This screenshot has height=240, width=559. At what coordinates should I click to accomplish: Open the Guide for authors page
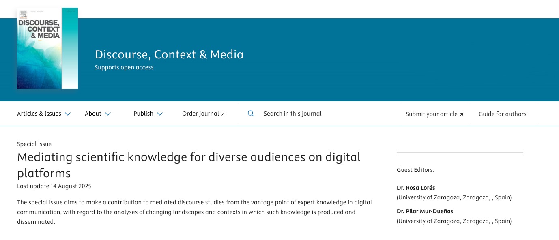click(x=502, y=114)
